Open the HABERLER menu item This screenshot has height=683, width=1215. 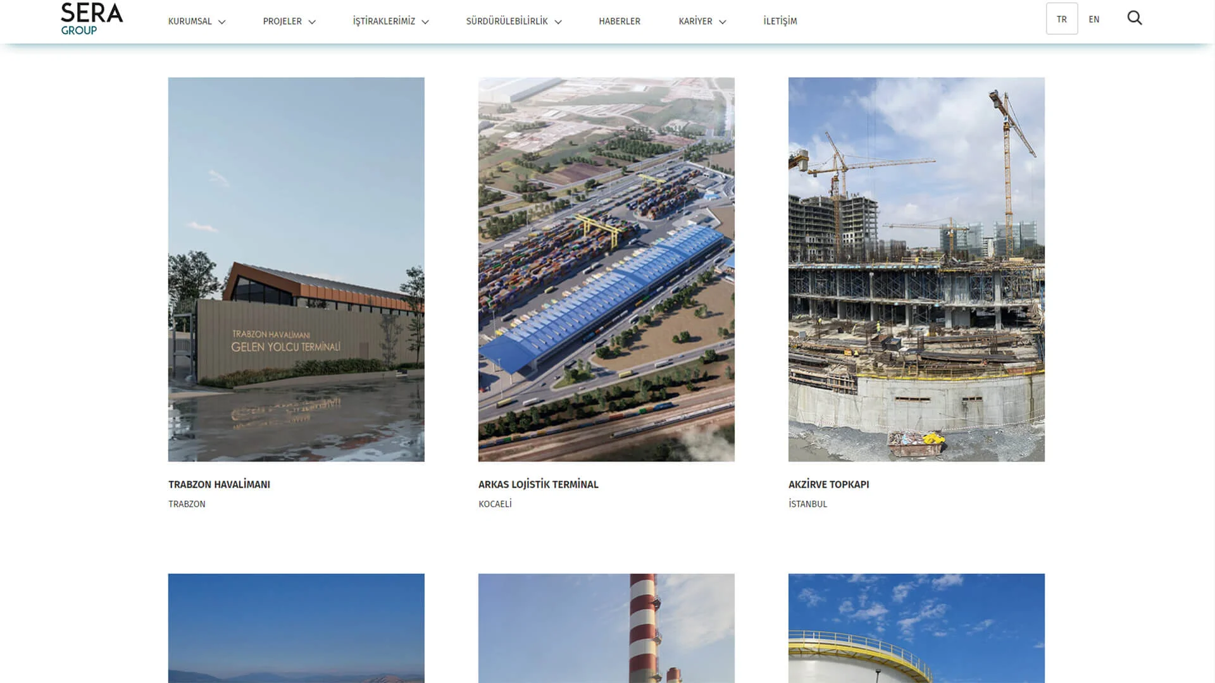tap(618, 21)
